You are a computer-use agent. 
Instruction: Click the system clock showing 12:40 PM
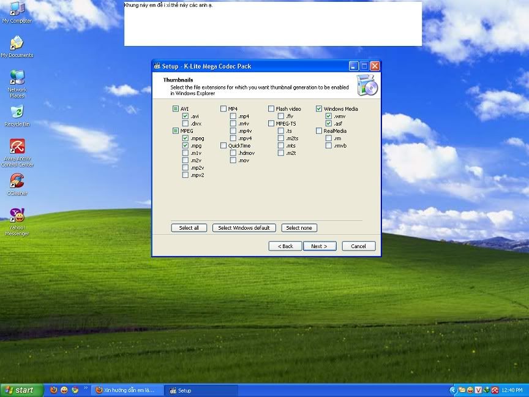[x=512, y=390]
